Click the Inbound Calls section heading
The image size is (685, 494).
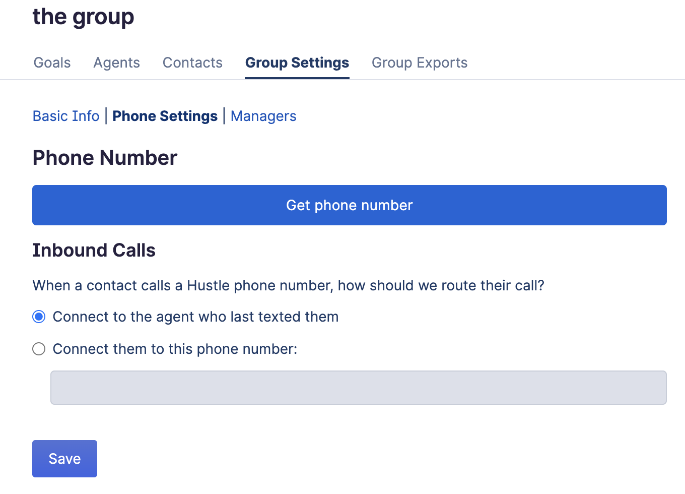tap(94, 251)
